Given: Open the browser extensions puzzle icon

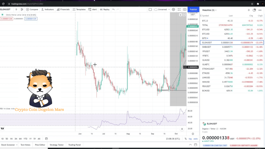Looking at the screenshot, I should pyautogui.click(x=258, y=4).
